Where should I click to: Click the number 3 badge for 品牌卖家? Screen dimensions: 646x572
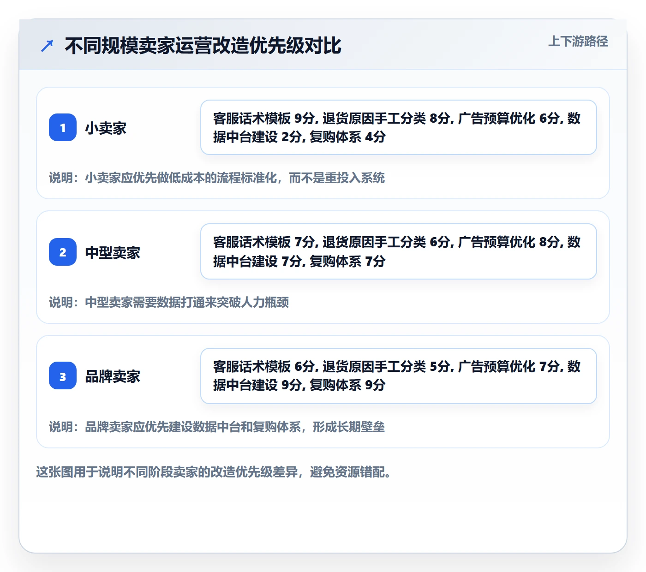[63, 375]
